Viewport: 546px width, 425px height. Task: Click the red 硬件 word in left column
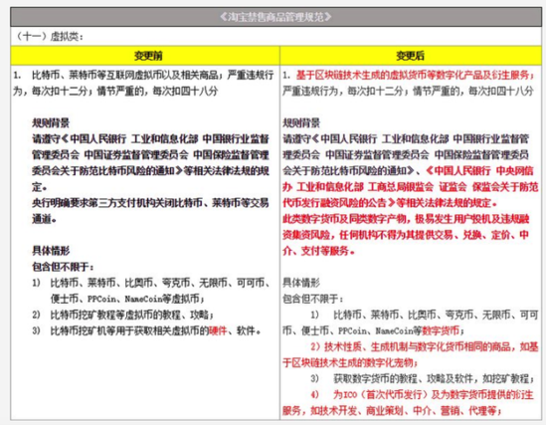219,330
